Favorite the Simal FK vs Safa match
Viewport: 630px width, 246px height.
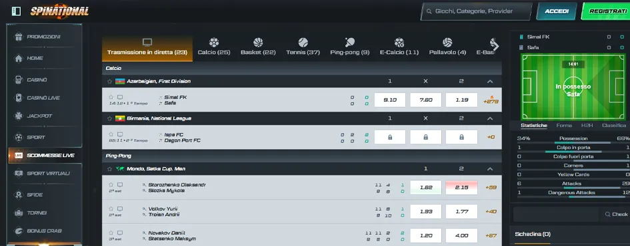(x=111, y=97)
